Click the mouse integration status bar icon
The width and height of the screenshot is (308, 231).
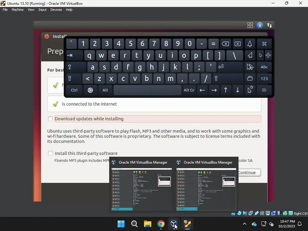[x=285, y=213]
